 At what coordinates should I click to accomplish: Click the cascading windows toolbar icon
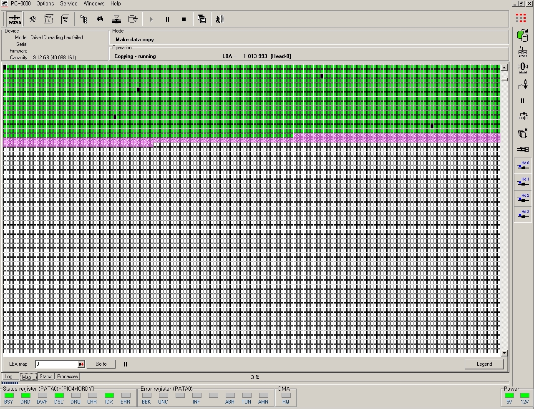(x=202, y=19)
